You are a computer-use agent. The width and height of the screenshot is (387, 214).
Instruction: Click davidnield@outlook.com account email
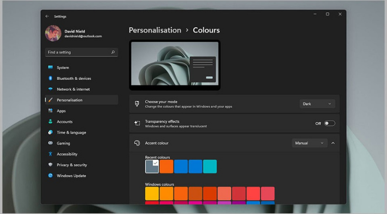83,36
